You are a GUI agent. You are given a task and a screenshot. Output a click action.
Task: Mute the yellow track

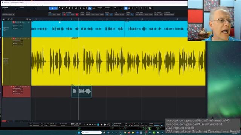(x=14, y=39)
